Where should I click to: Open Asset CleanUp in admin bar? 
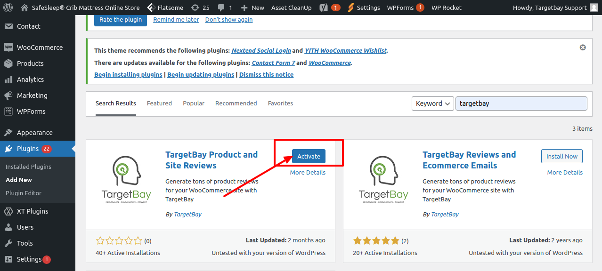(x=291, y=8)
